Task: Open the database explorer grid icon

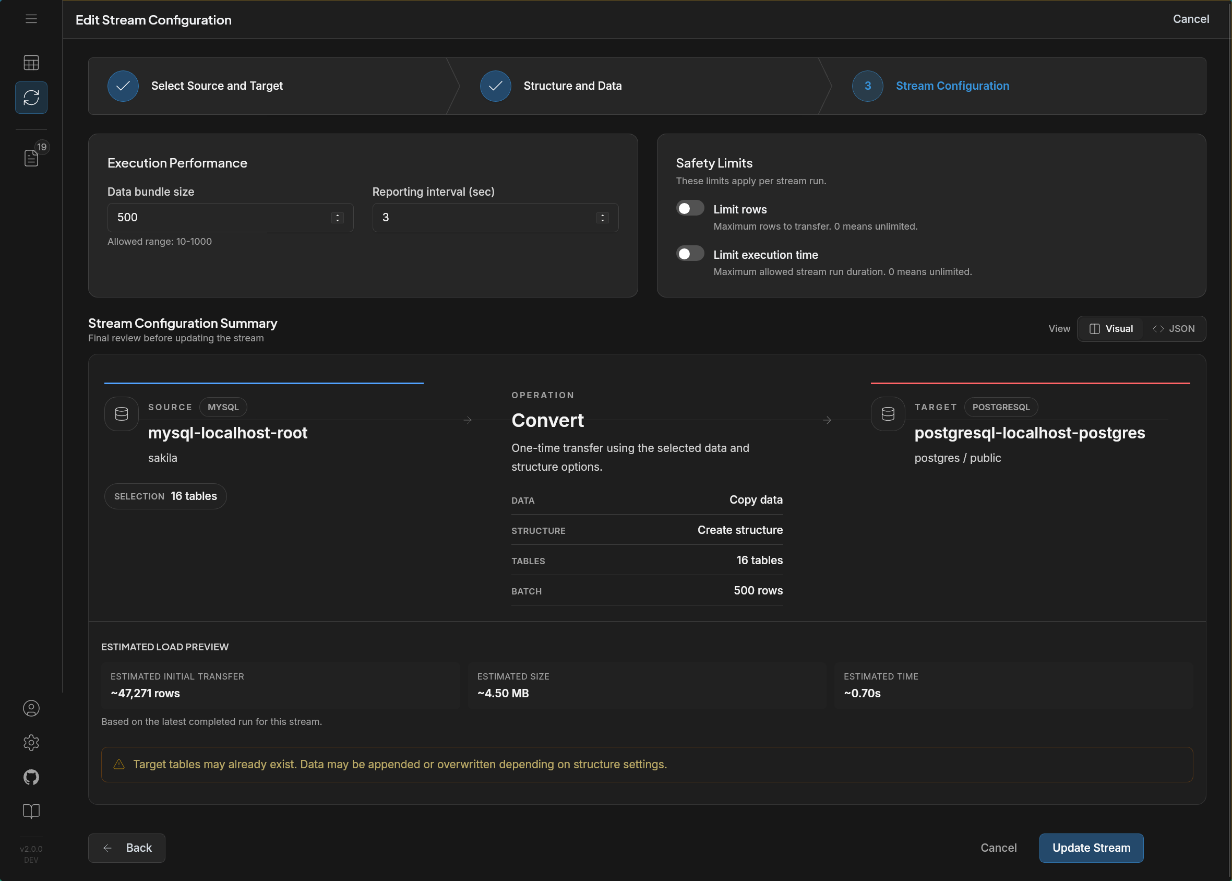Action: (x=31, y=63)
